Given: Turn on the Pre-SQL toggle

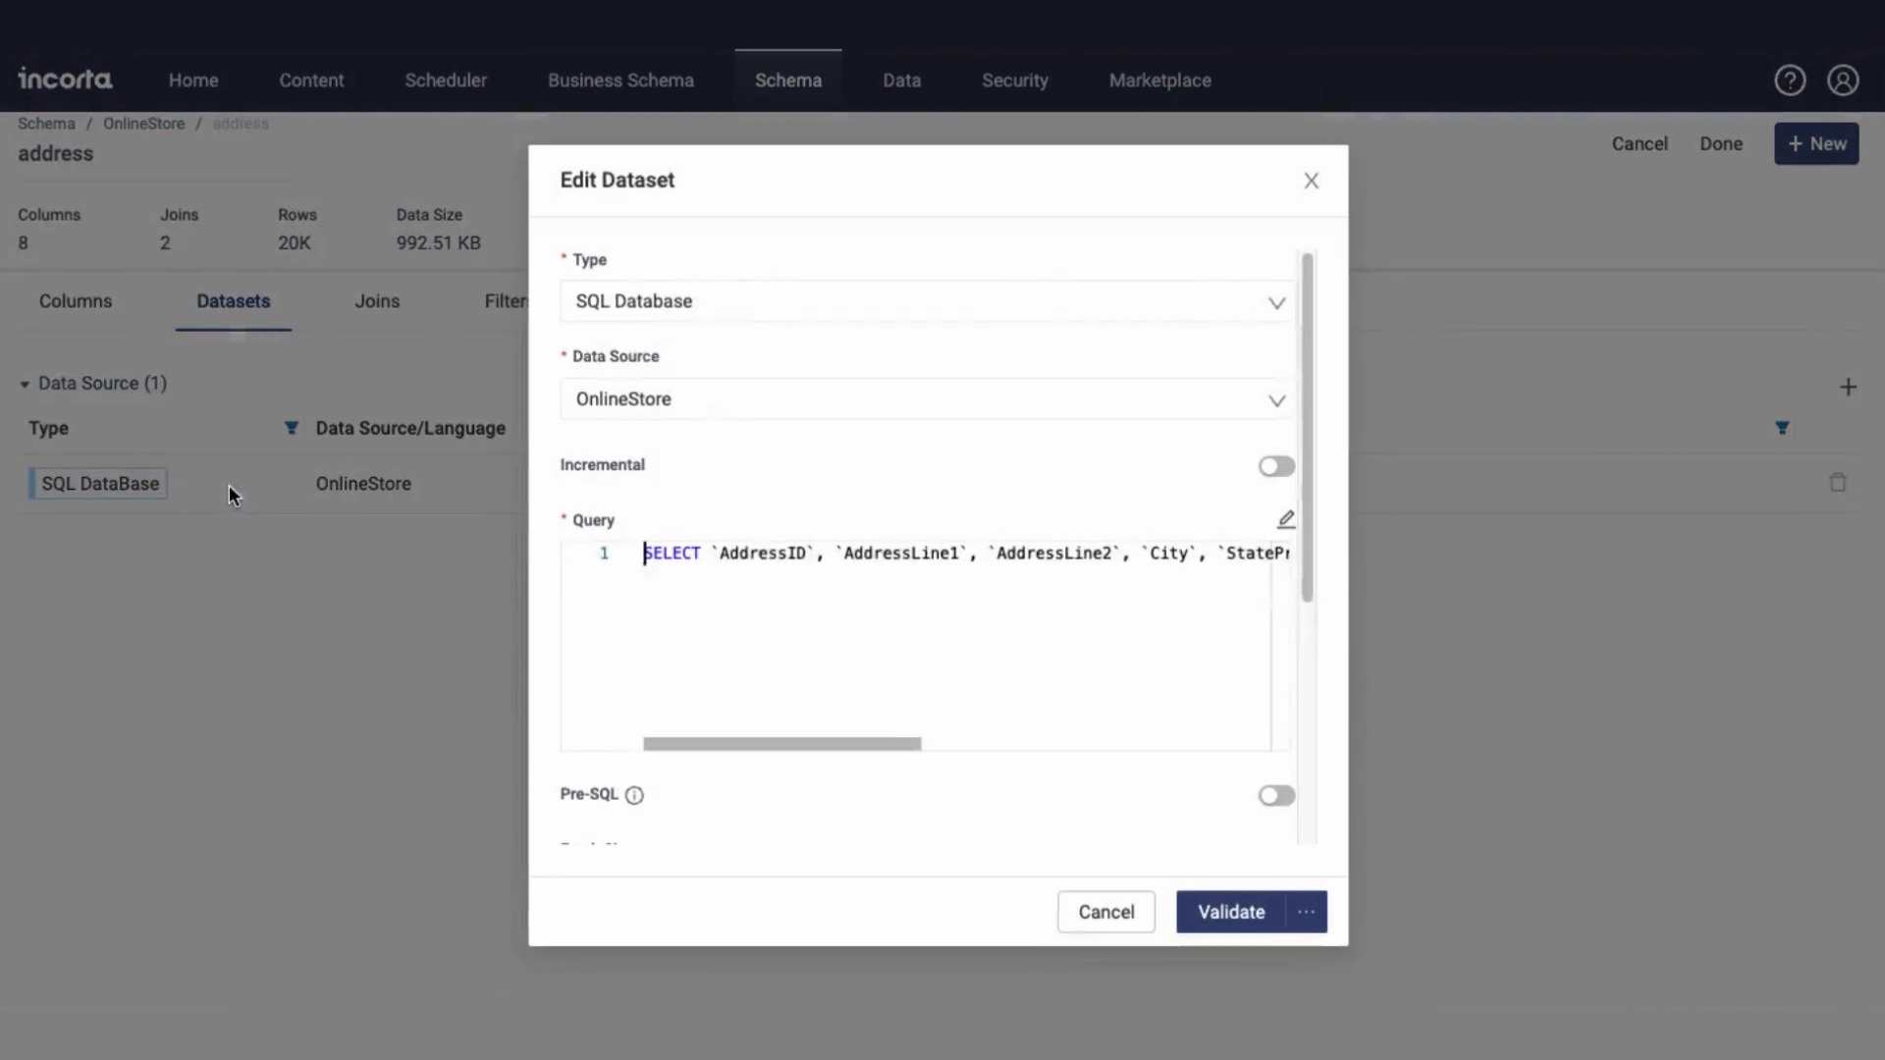Looking at the screenshot, I should coord(1275,795).
